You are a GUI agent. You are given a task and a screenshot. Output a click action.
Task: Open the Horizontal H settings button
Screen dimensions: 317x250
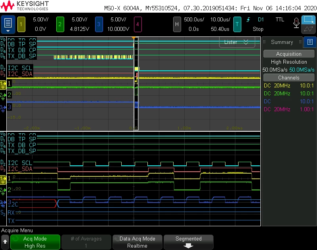(177, 25)
